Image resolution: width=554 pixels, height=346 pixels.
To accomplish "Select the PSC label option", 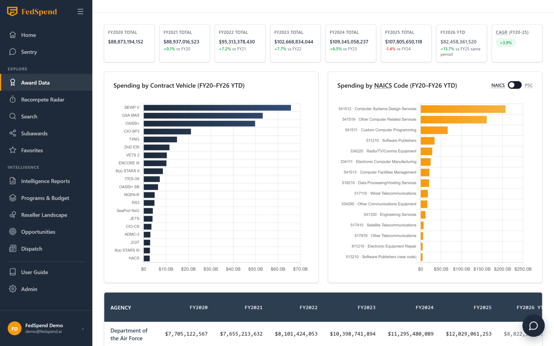I will click(529, 85).
